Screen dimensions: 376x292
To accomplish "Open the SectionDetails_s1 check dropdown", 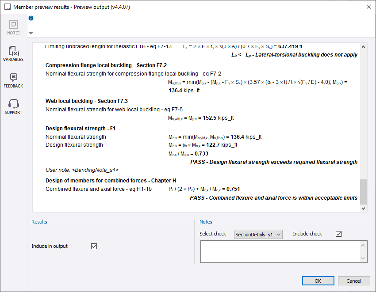I will (258, 234).
